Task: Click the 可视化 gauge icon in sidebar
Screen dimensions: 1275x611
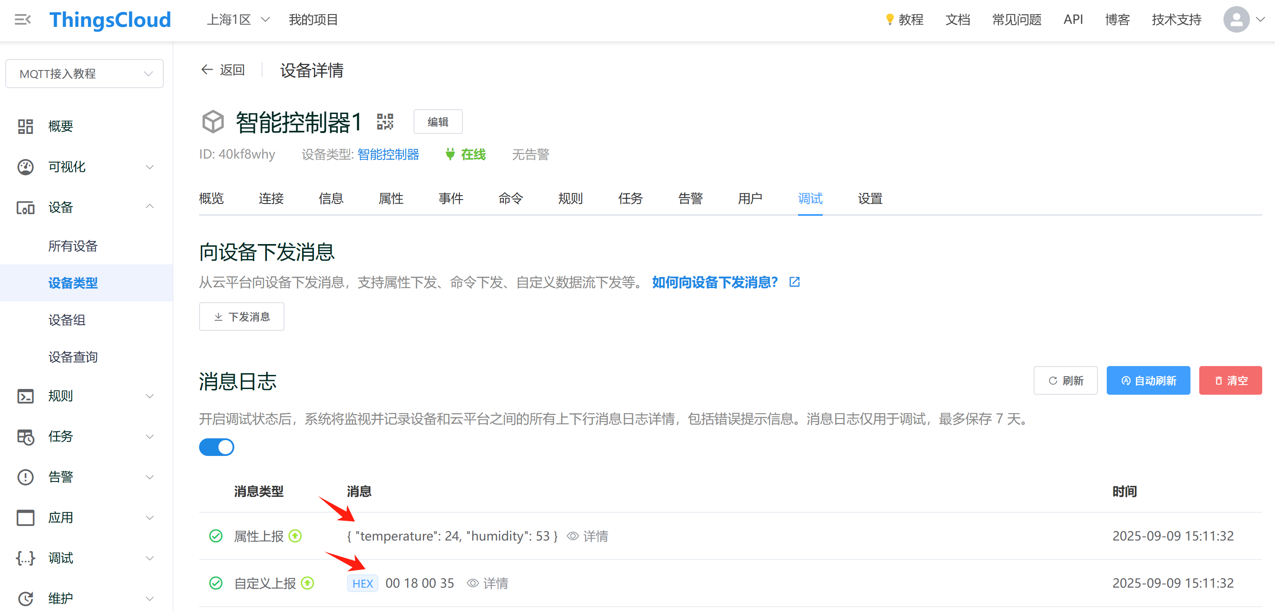Action: pyautogui.click(x=25, y=167)
